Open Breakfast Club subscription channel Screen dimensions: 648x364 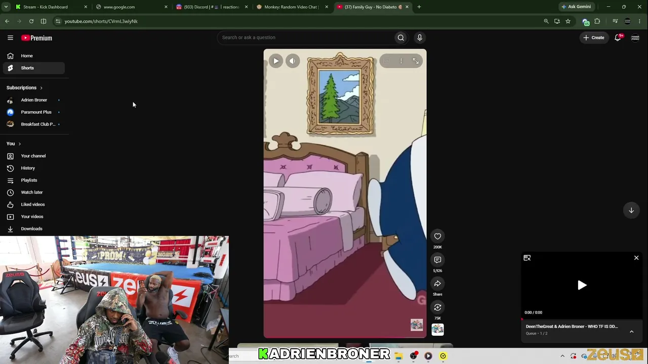click(34, 124)
